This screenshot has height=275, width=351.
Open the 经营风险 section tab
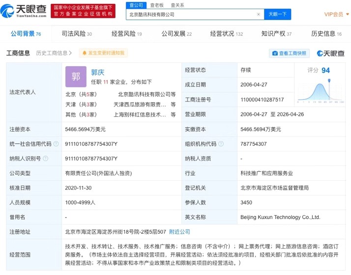[127, 34]
